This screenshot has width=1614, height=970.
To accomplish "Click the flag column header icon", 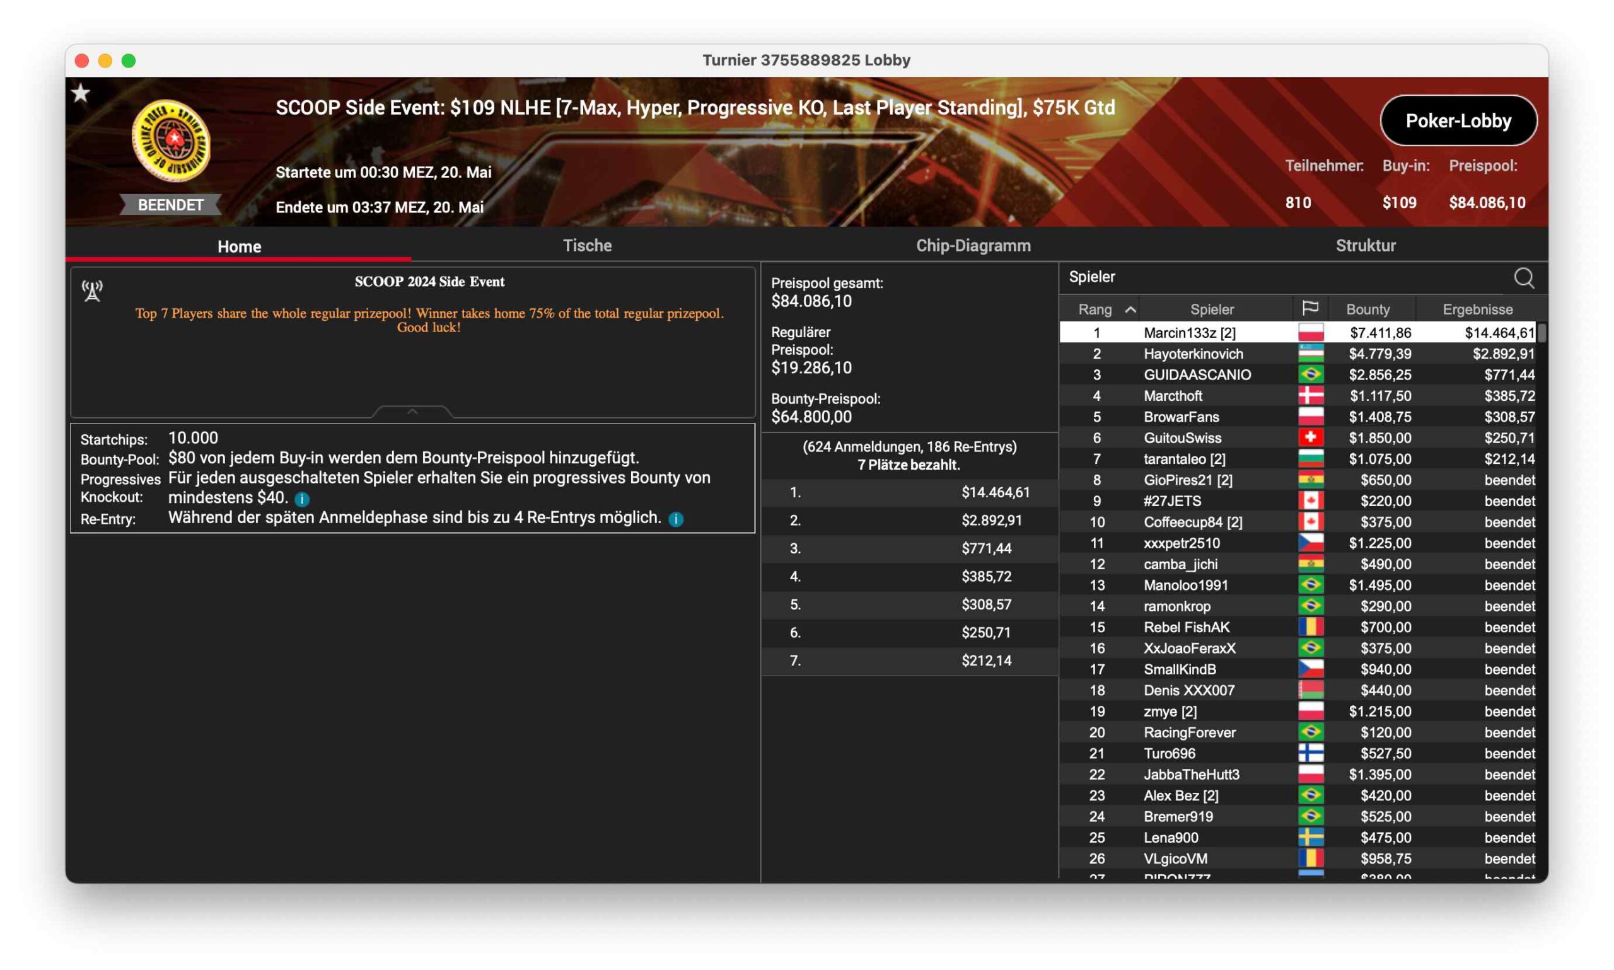I will click(1309, 308).
